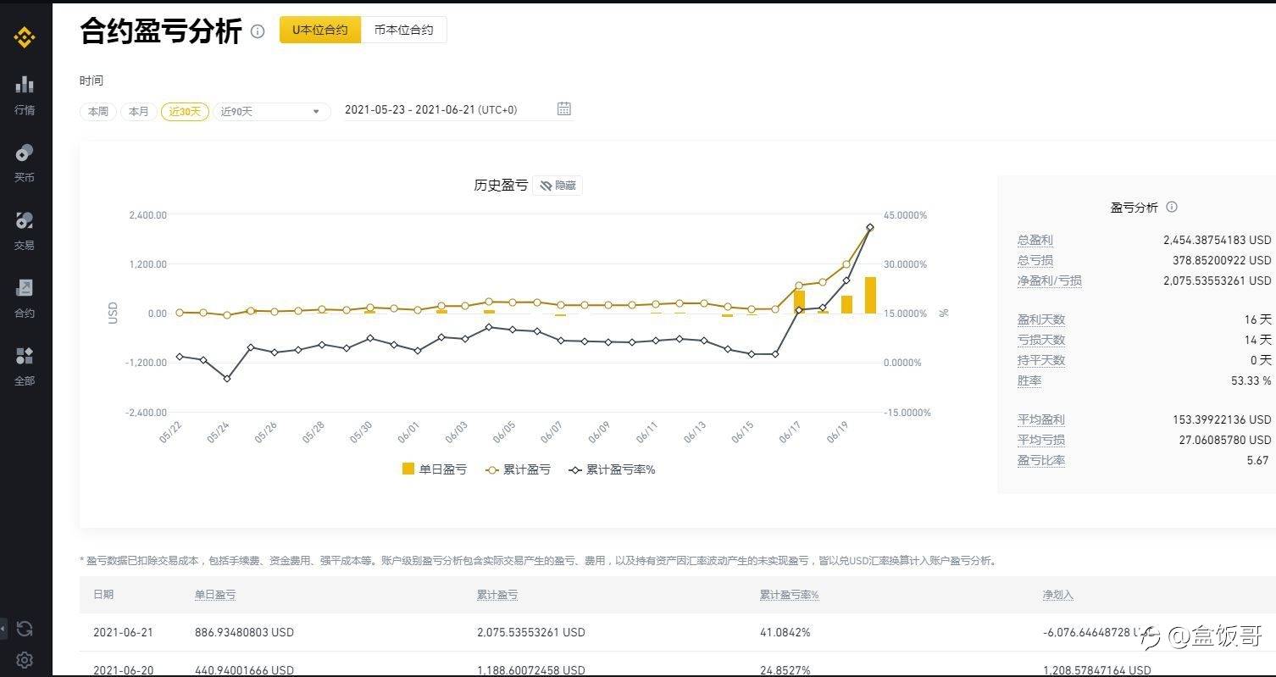Viewport: 1276px width, 677px height.
Task: Select the U本位合约 tab
Action: click(320, 30)
